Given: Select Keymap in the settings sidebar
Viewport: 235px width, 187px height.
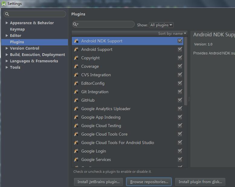Looking at the screenshot, I should [x=17, y=29].
